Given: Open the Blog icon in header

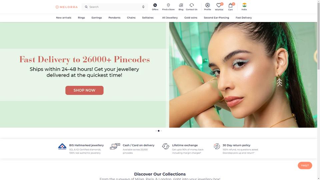Looking at the screenshot, I should [181, 5].
